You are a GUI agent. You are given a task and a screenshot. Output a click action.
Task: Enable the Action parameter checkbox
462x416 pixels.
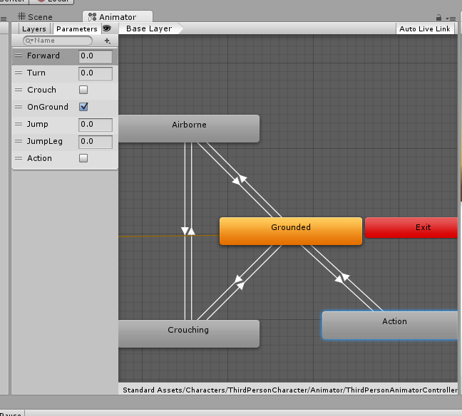(x=83, y=158)
